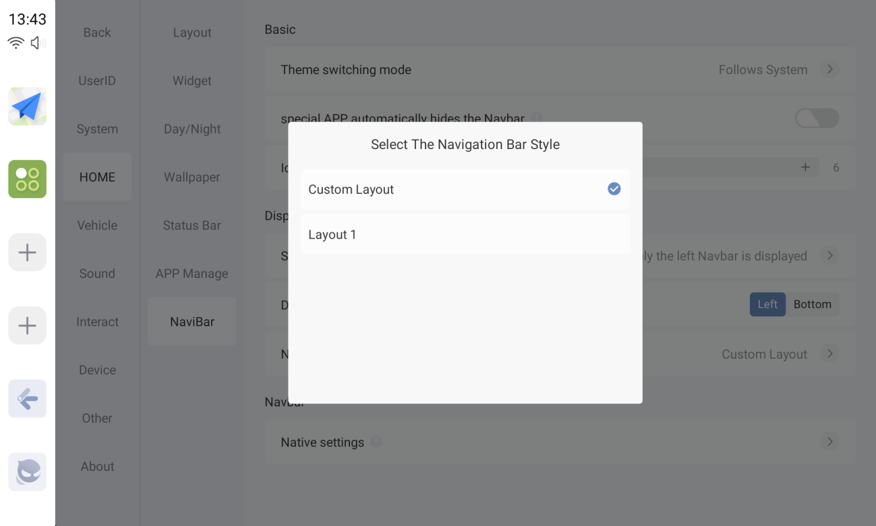Open Other settings section

97,418
